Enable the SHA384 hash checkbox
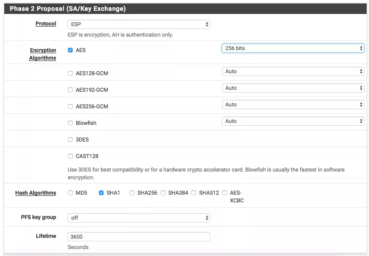The height and width of the screenshot is (256, 369). click(x=163, y=193)
